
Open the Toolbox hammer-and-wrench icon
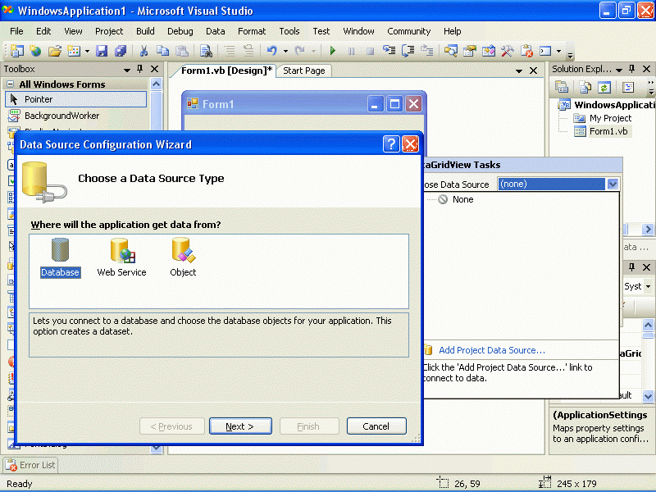pos(507,51)
